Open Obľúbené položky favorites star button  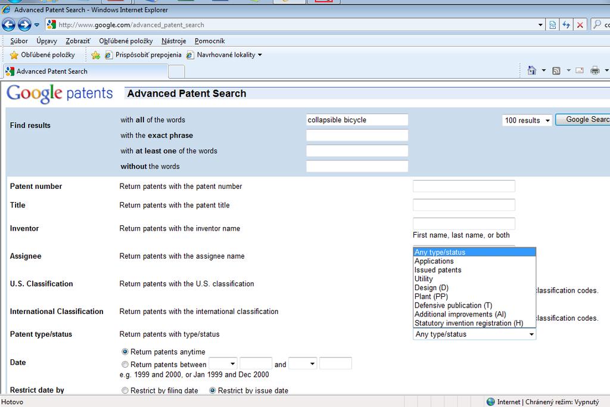pyautogui.click(x=42, y=55)
